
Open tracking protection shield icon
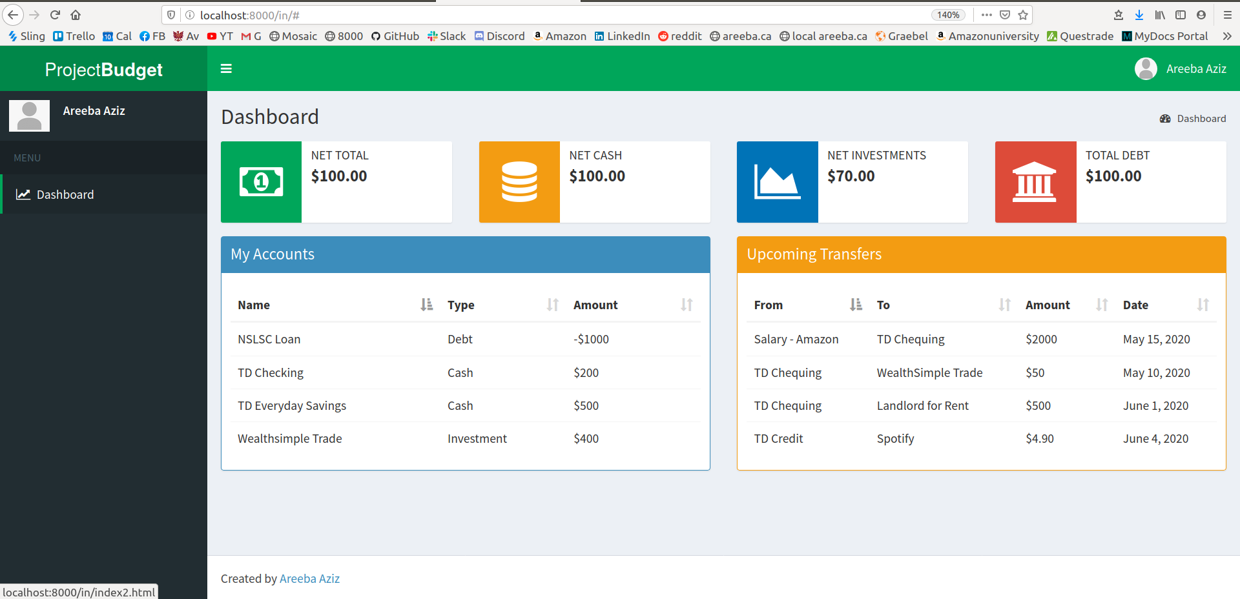coord(171,15)
